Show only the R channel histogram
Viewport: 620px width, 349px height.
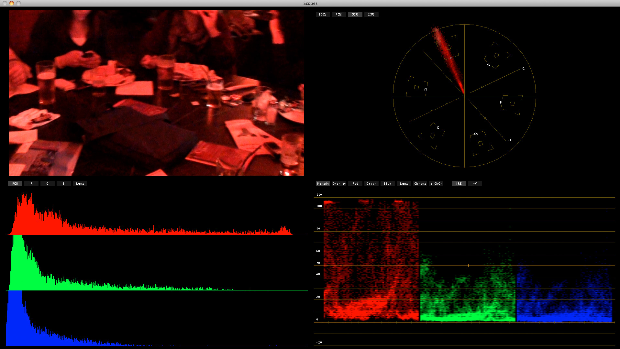31,184
